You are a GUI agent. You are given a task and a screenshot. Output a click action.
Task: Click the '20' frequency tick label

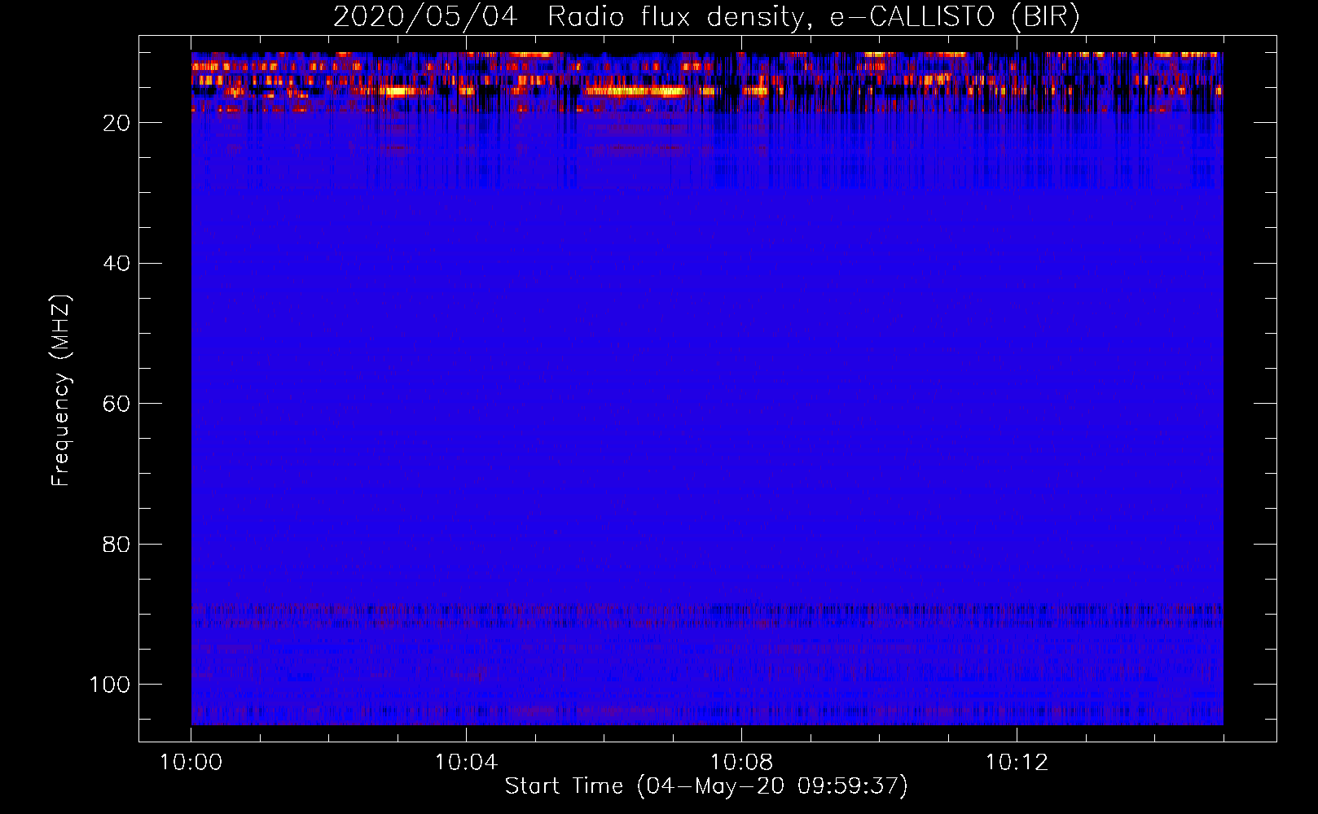click(117, 123)
